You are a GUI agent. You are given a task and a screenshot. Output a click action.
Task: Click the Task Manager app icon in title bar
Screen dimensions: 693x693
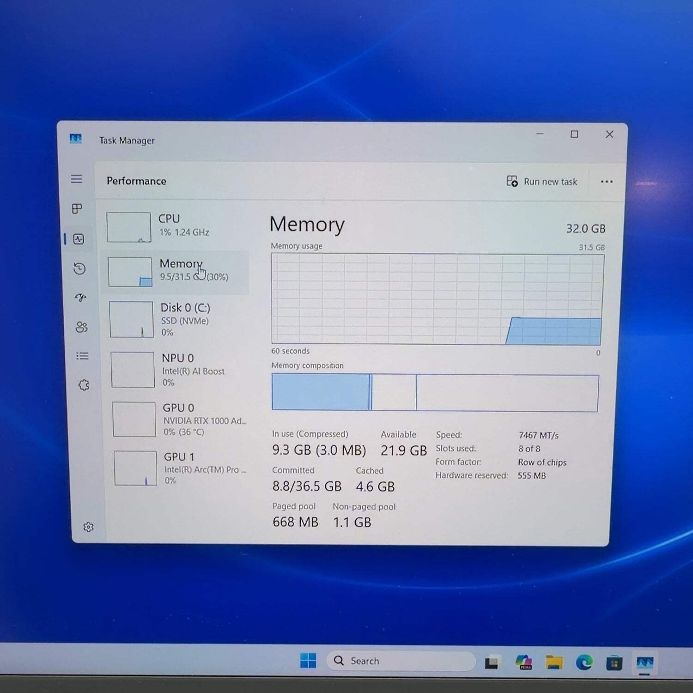[x=76, y=139]
